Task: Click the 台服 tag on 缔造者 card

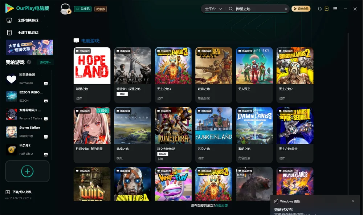Action: [x=122, y=94]
